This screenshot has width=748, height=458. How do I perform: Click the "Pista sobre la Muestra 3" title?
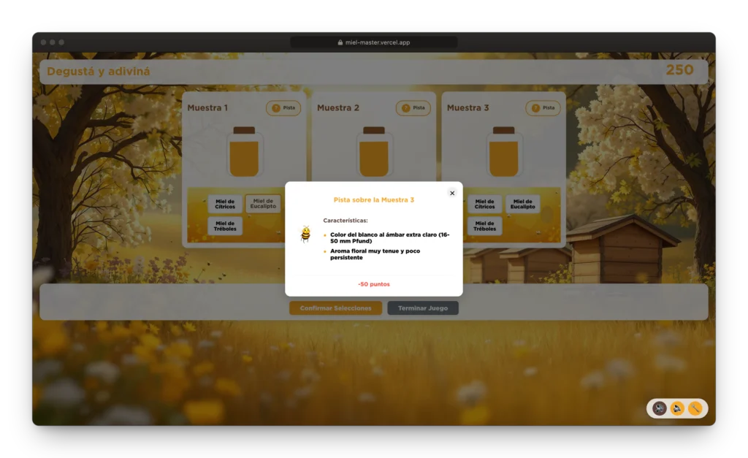374,200
